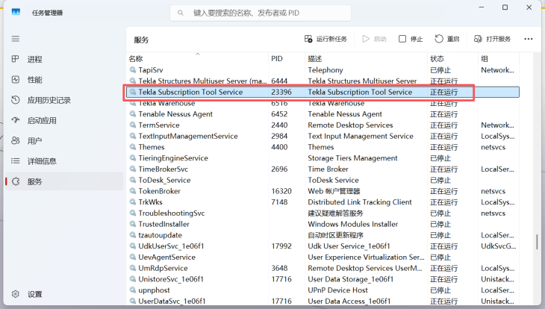
Task: Select the TapiSrv service row
Action: pyautogui.click(x=323, y=70)
